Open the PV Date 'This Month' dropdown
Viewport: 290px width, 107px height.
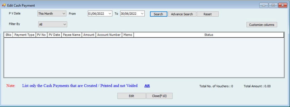point(52,14)
